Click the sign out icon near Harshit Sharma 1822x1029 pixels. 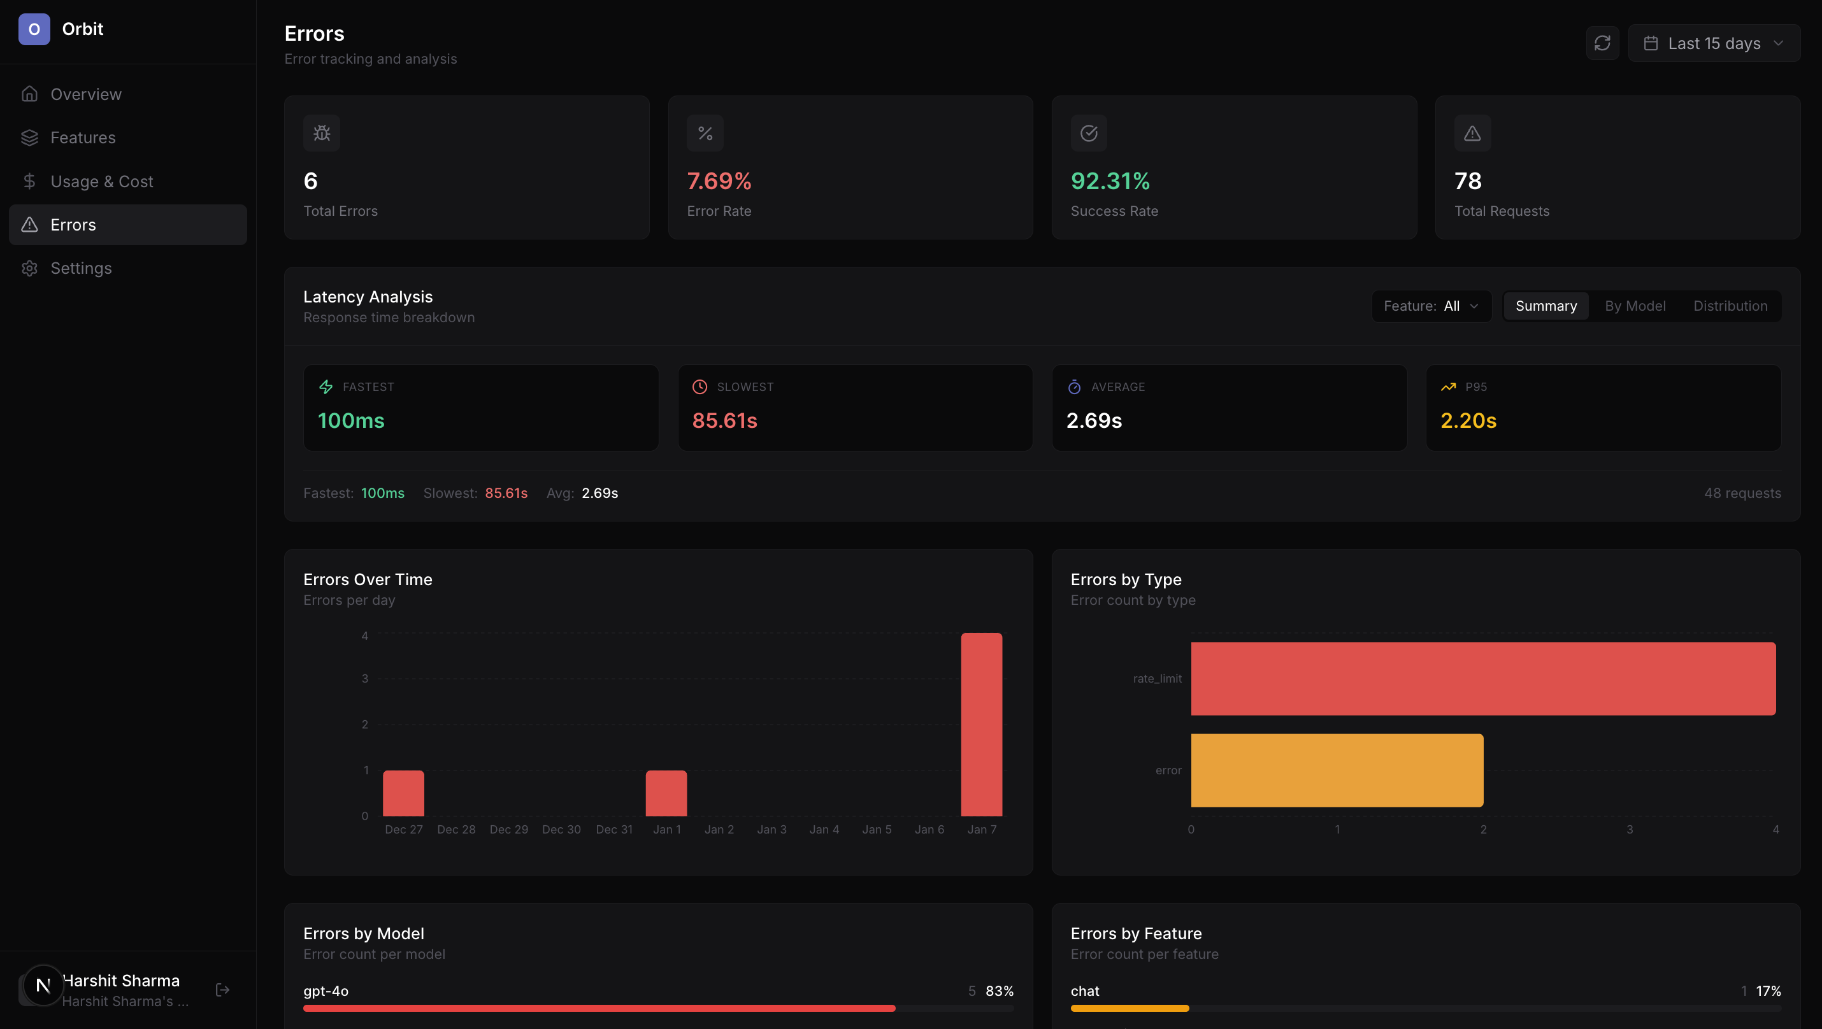(x=222, y=990)
